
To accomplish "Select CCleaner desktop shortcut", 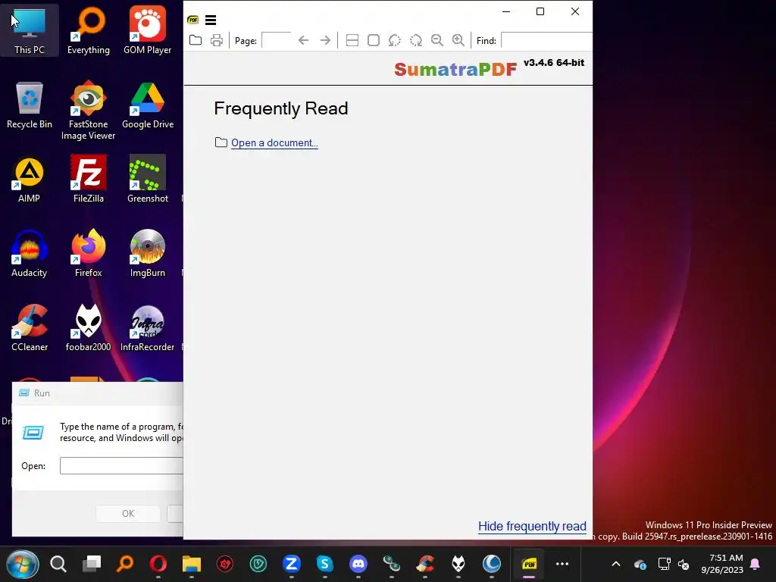I will click(x=30, y=328).
